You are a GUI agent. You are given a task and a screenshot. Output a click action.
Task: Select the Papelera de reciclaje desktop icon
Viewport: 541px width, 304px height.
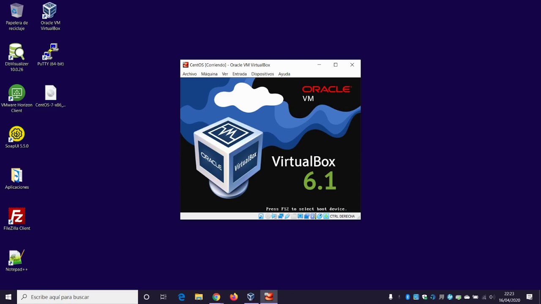16,17
